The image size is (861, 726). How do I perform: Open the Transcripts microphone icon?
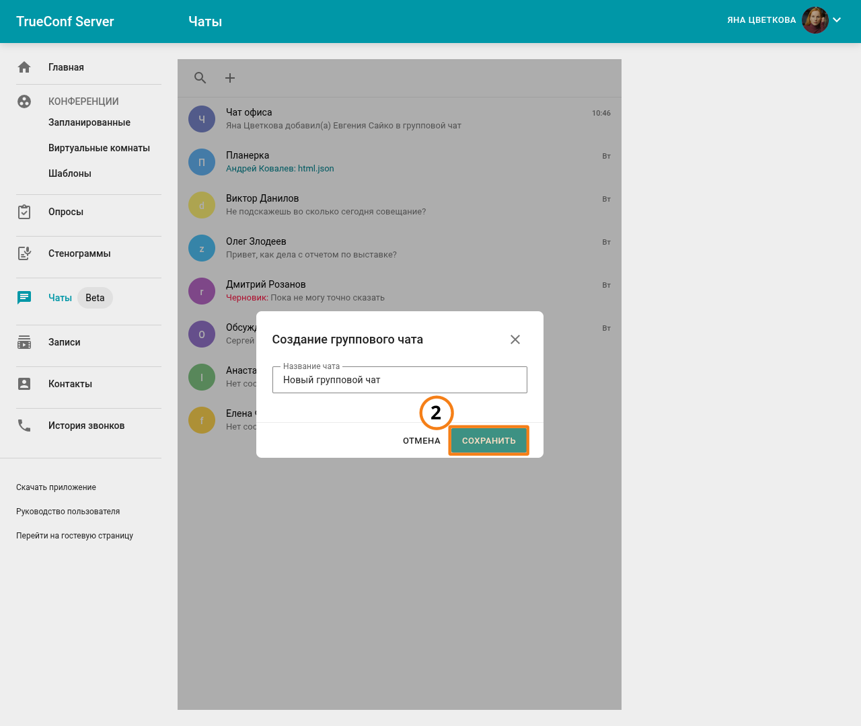pyautogui.click(x=24, y=253)
